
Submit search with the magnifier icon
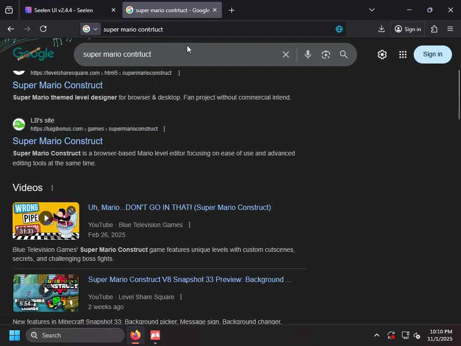tap(343, 55)
